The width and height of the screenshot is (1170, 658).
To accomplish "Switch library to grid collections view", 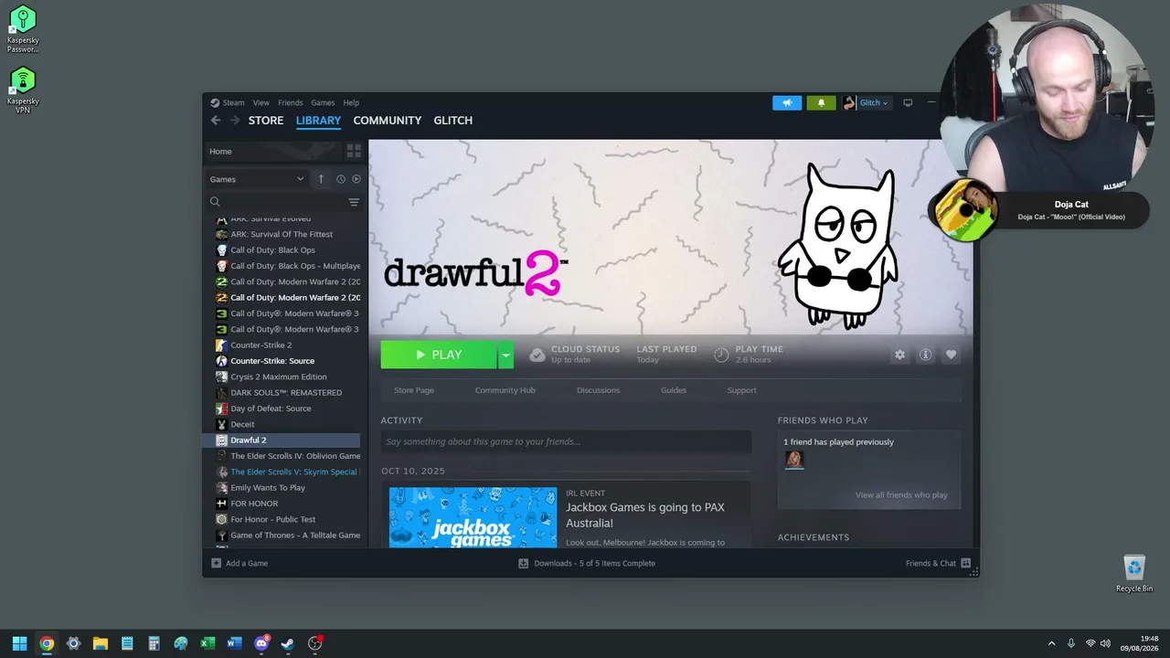I will click(354, 151).
